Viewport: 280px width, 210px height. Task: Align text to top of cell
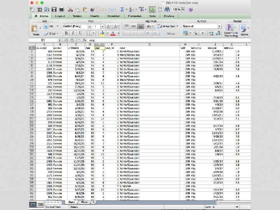click(x=127, y=26)
